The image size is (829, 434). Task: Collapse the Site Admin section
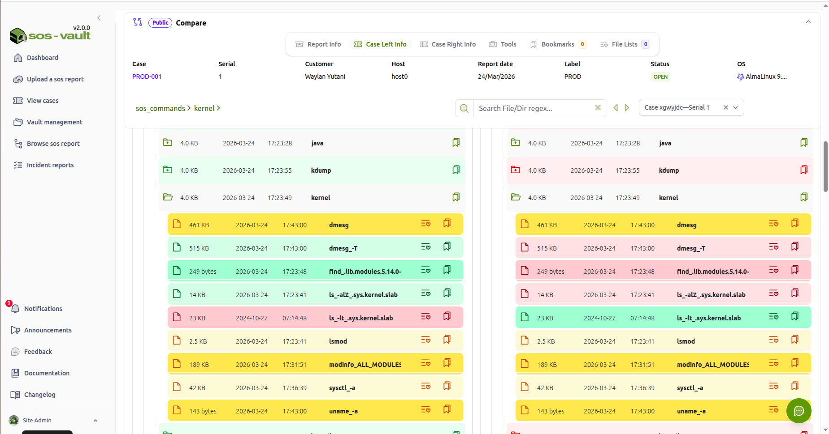tap(95, 421)
